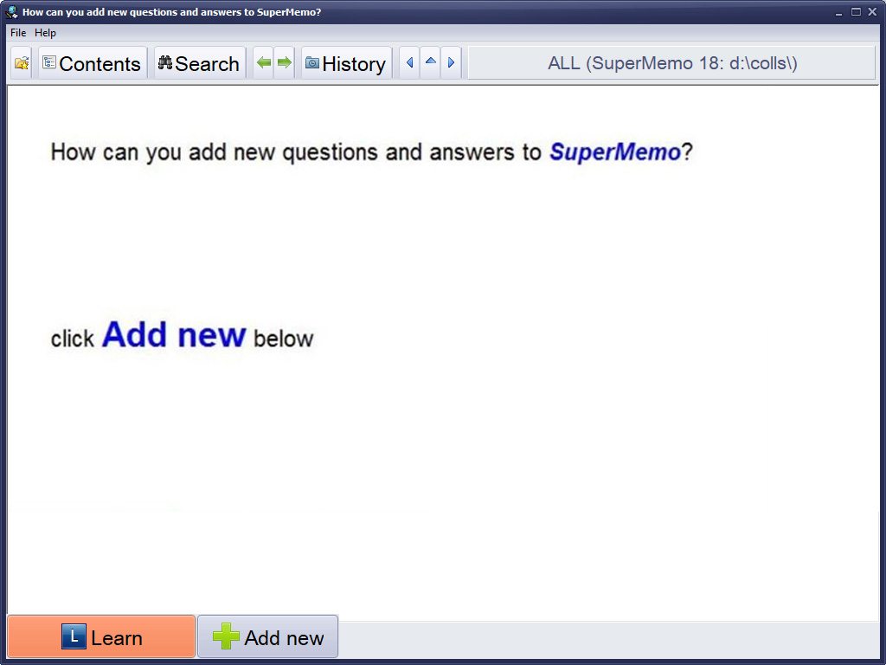The image size is (886, 665).
Task: Click the large blue Add new text
Action: point(174,335)
